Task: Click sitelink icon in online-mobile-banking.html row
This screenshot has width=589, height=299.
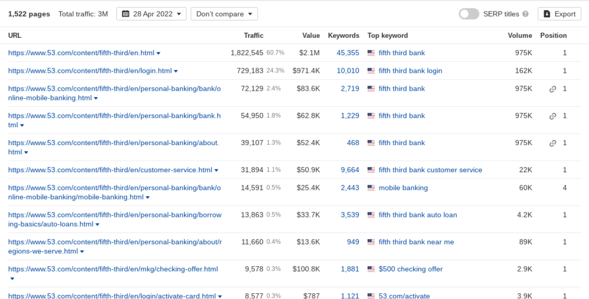Action: tap(553, 89)
